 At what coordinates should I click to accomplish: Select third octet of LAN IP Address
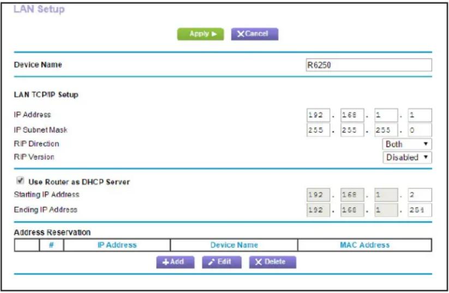pyautogui.click(x=386, y=115)
